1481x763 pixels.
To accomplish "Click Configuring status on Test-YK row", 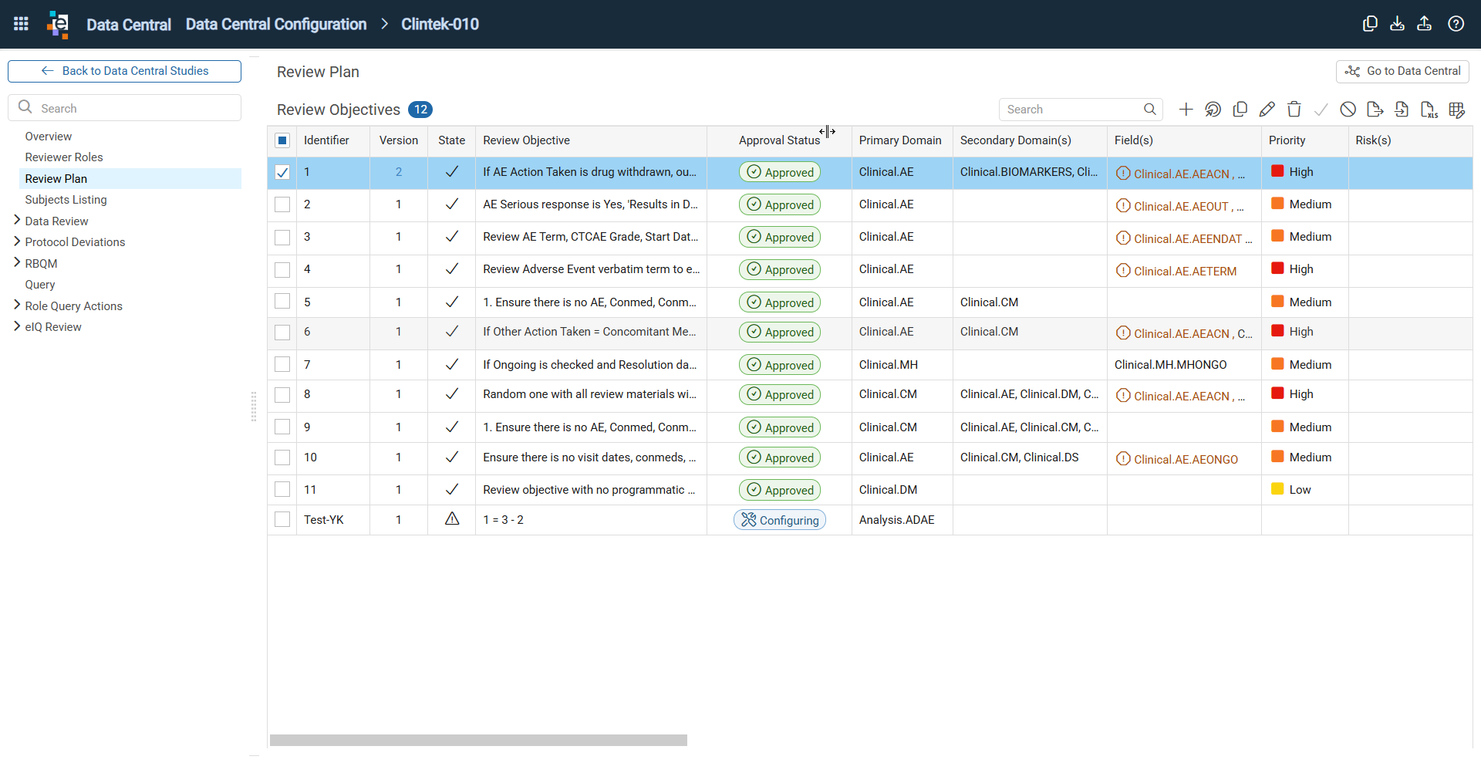I will [x=780, y=520].
